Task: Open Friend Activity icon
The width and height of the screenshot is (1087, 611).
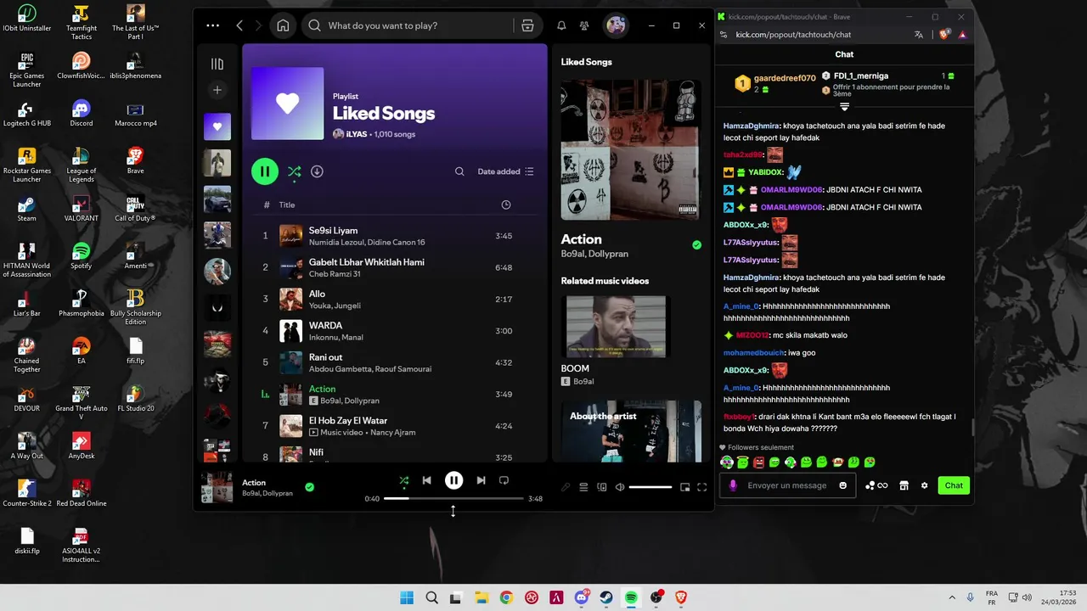Action: pyautogui.click(x=584, y=25)
